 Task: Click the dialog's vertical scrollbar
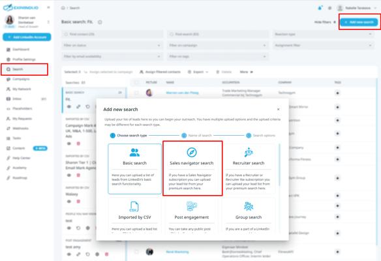[x=279, y=165]
